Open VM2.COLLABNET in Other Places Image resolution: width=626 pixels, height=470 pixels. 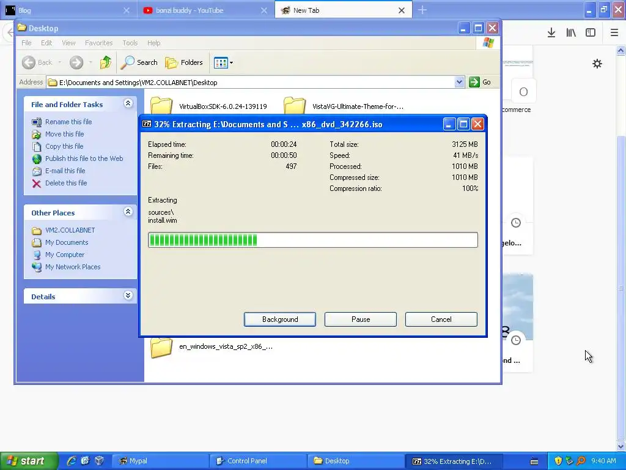tap(70, 230)
